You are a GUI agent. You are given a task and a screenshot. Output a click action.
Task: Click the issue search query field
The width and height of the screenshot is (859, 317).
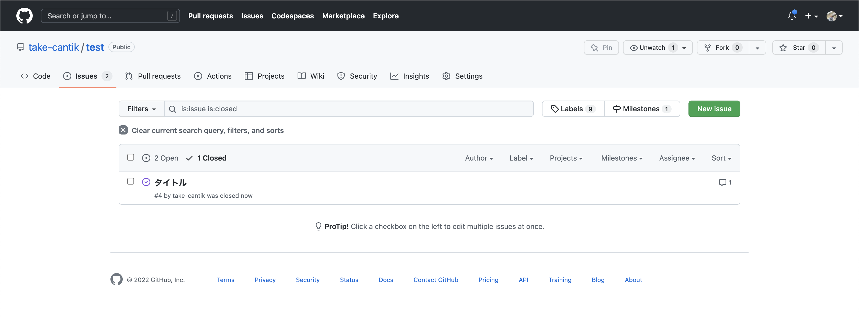click(354, 109)
